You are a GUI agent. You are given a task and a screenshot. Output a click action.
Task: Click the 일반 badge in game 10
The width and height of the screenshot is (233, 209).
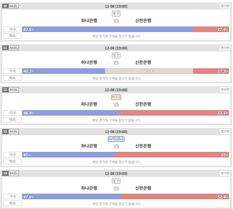(x=116, y=13)
